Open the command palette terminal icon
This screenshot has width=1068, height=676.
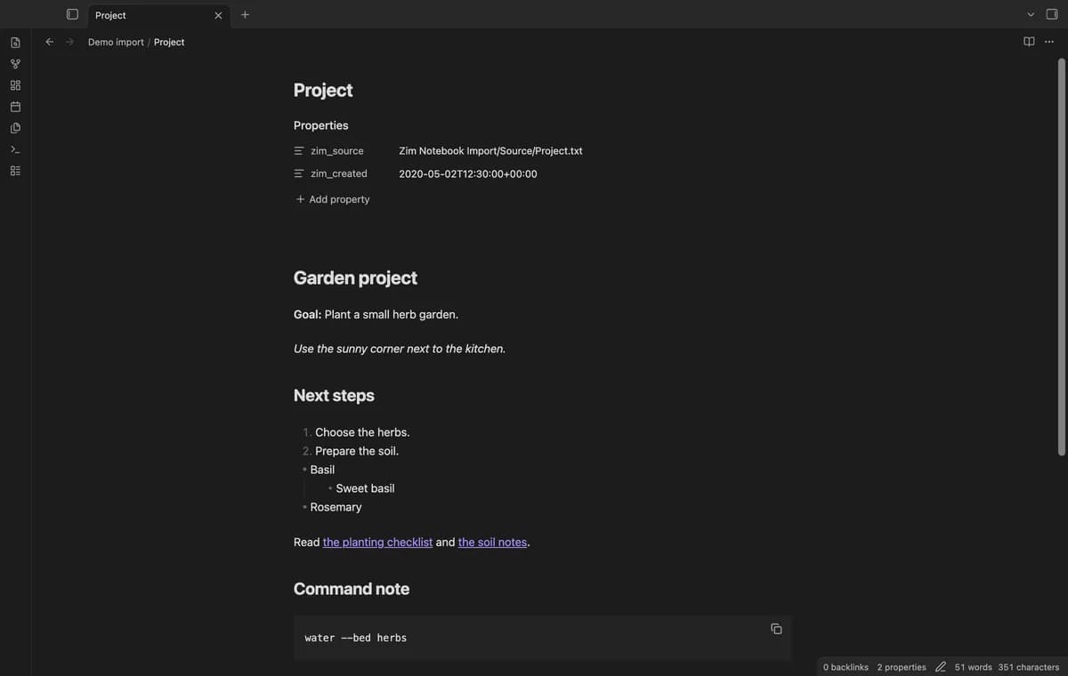pos(15,149)
